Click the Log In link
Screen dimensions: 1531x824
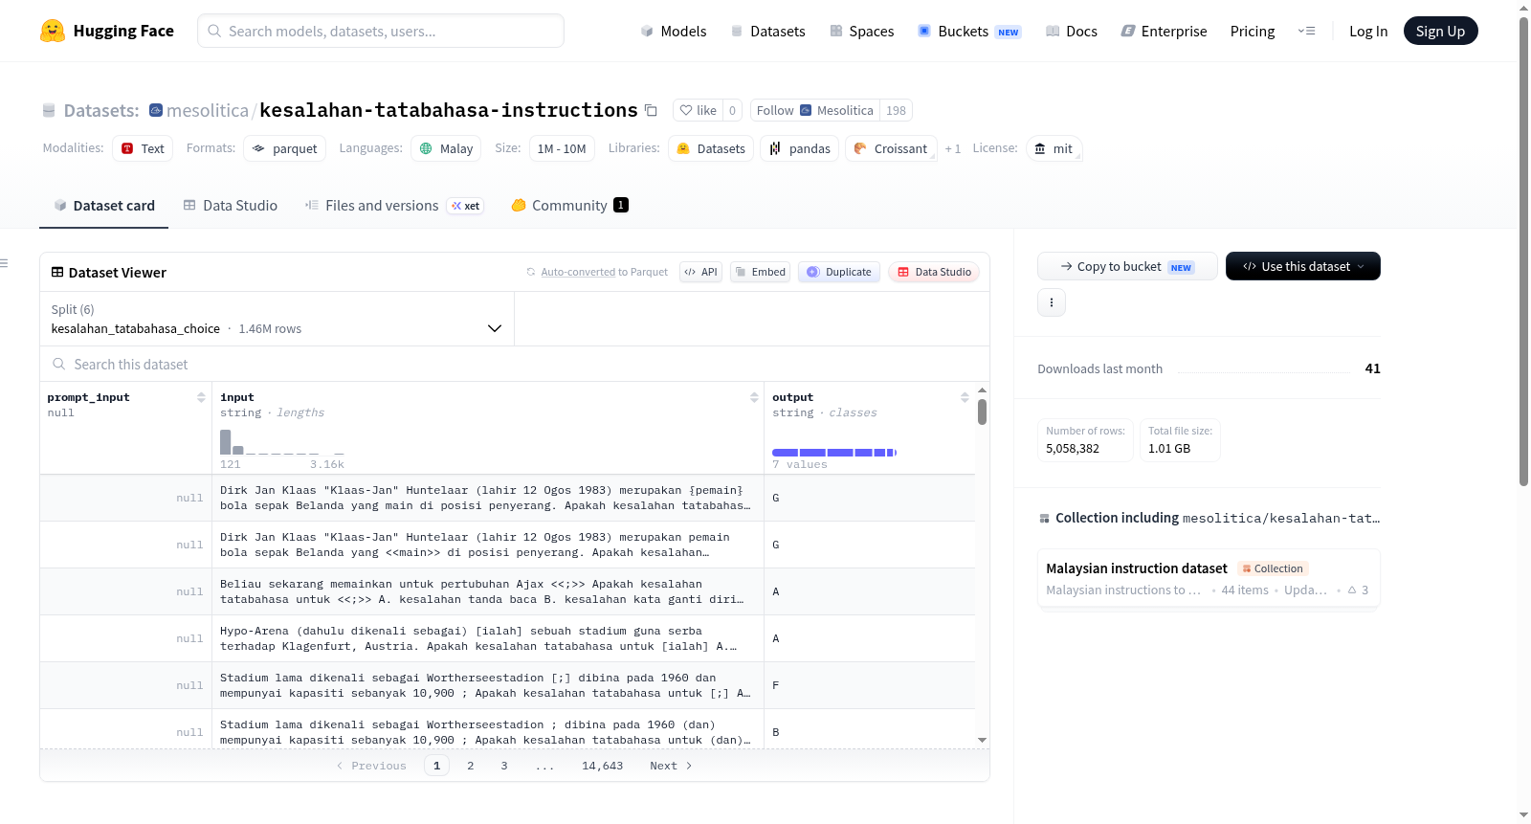(1368, 31)
